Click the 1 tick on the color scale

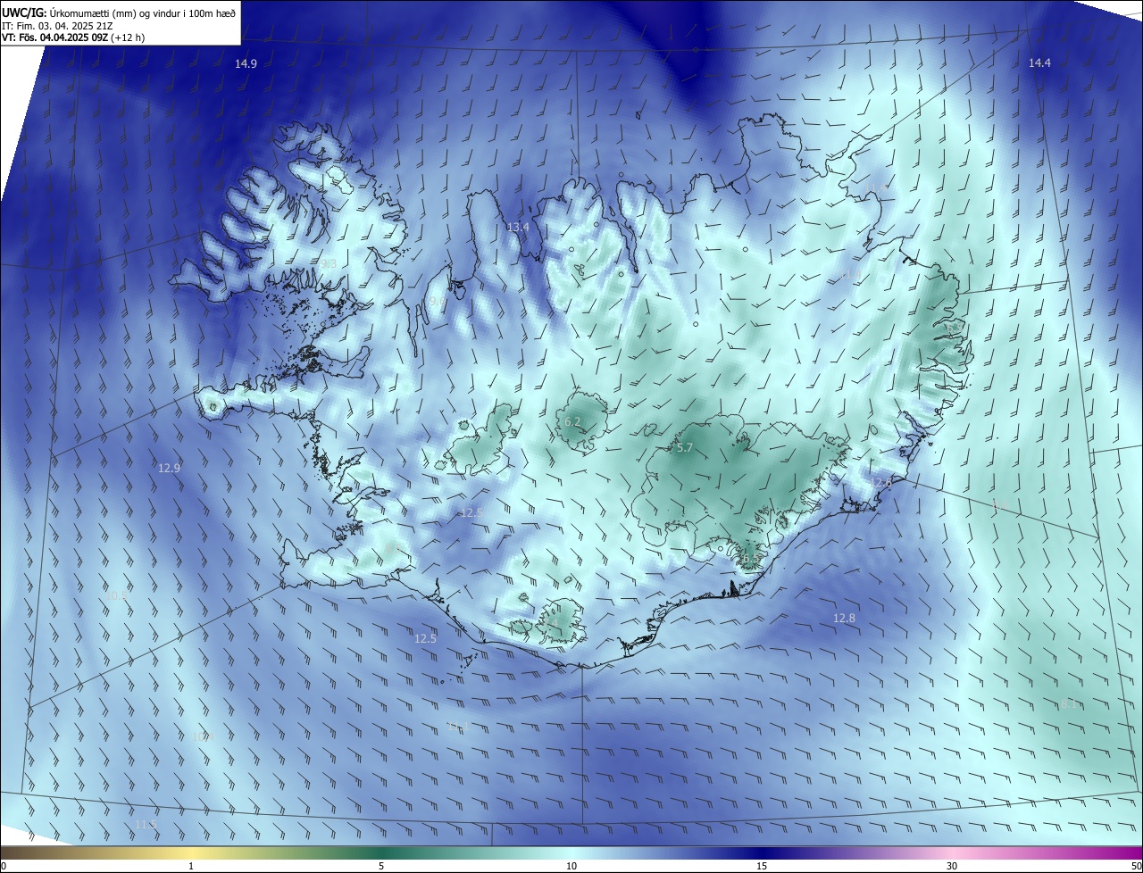pyautogui.click(x=191, y=866)
